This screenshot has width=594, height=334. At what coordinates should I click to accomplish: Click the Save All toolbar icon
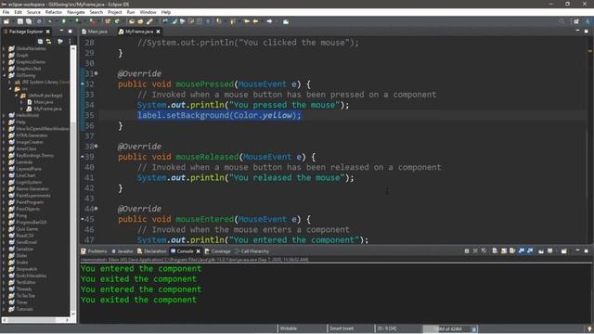[29, 21]
